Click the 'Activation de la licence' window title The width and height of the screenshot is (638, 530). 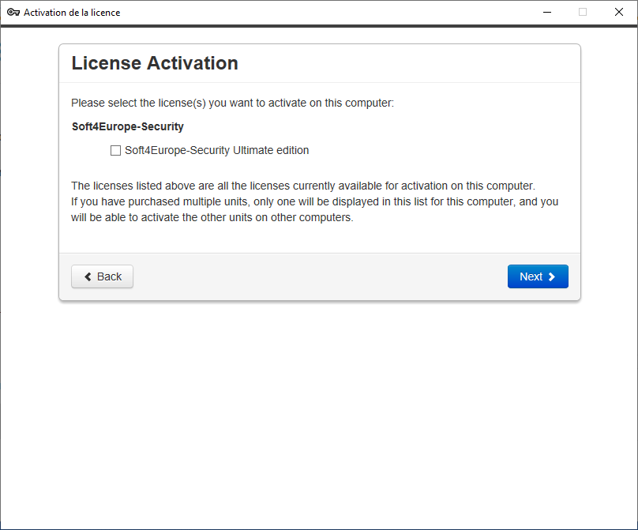click(72, 13)
